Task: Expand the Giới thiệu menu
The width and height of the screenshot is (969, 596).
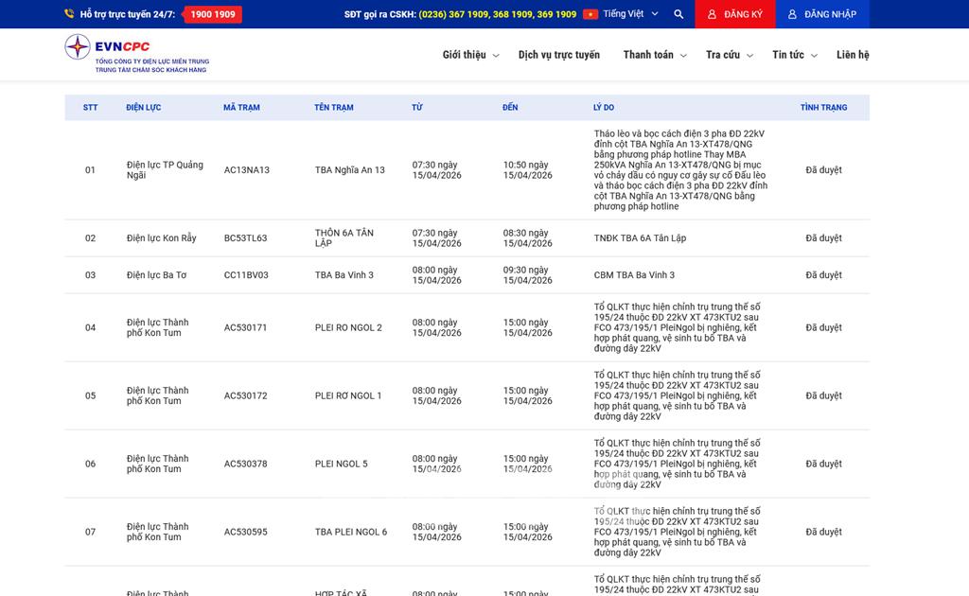Action: (x=469, y=55)
